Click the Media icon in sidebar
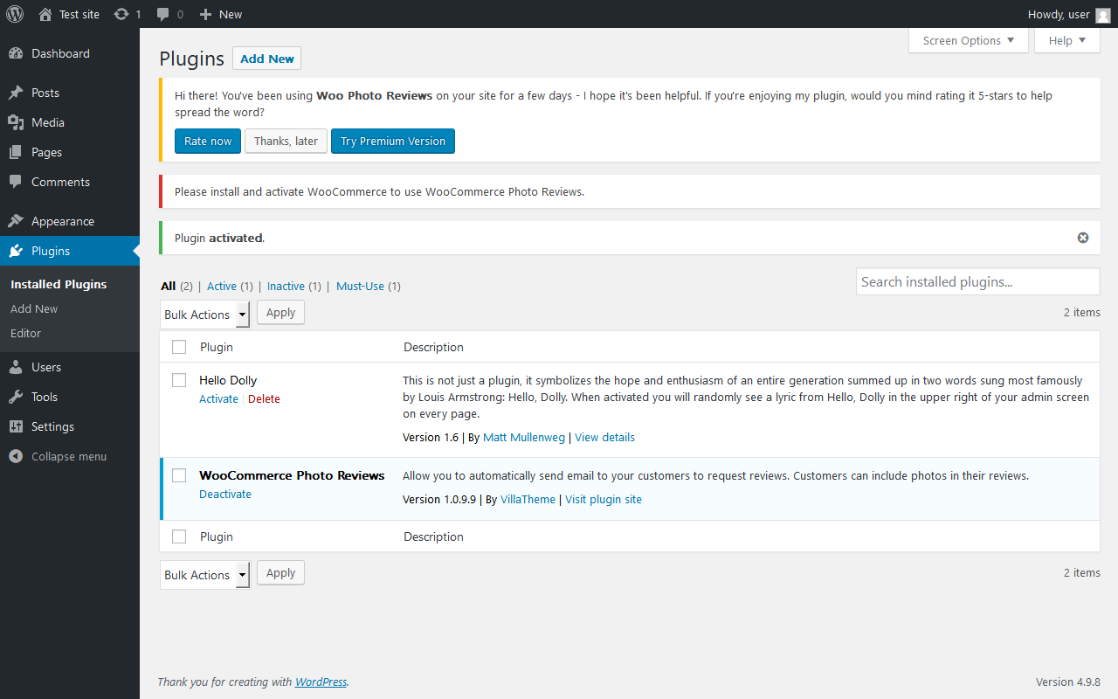Viewport: 1118px width, 699px height. coord(16,122)
